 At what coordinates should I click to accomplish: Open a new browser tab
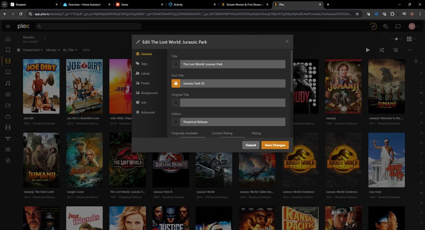328,4
